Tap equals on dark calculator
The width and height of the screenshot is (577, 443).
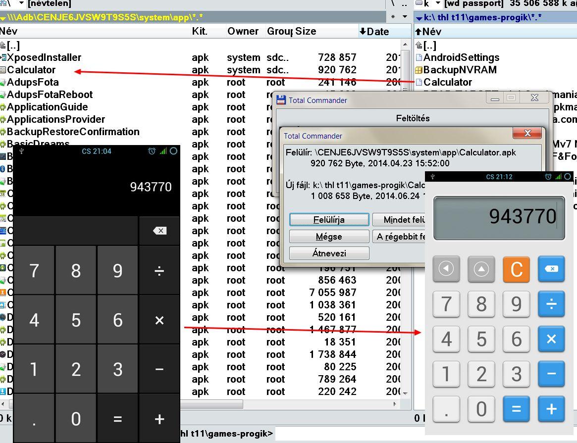[117, 419]
